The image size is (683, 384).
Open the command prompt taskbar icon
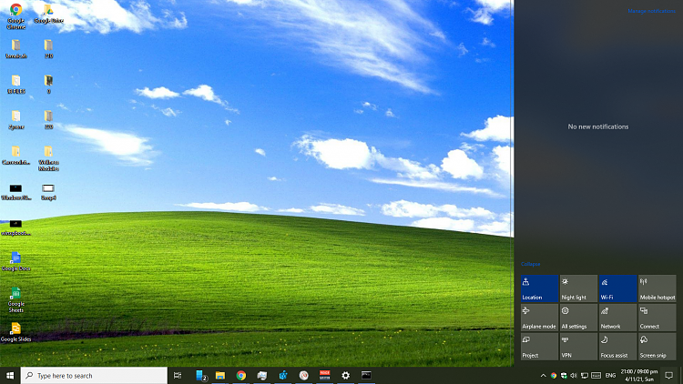pos(366,375)
